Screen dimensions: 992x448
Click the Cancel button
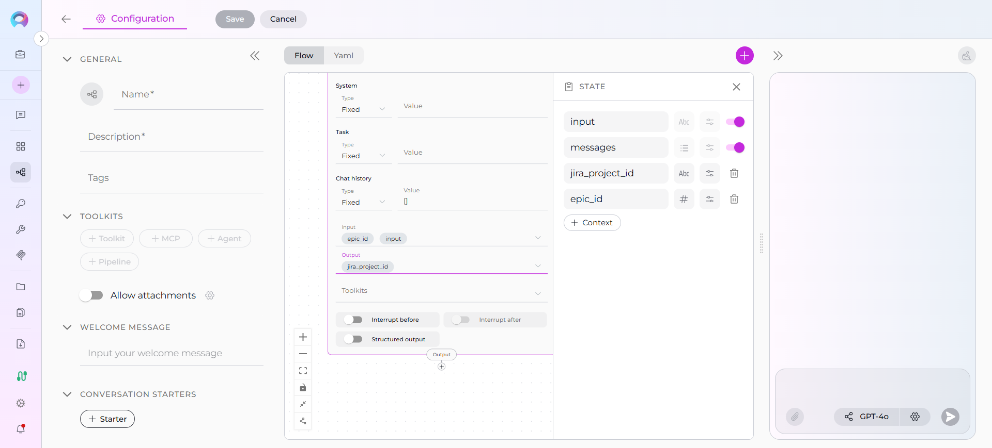[283, 19]
